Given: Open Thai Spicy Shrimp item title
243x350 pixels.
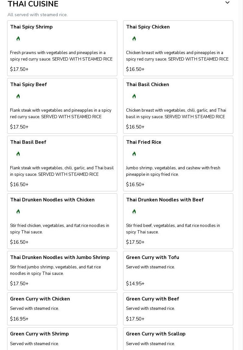Looking at the screenshot, I should click(x=31, y=27).
